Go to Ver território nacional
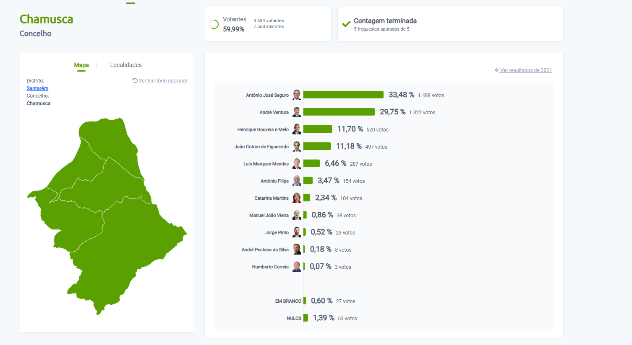This screenshot has width=632, height=345. point(163,81)
